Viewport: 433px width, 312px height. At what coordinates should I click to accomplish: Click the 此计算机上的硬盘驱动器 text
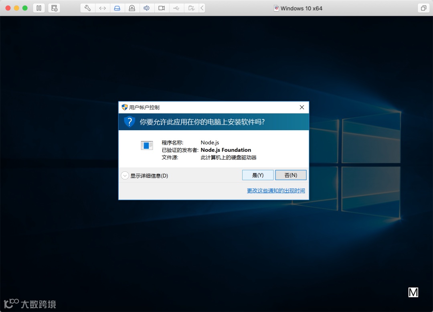click(x=229, y=157)
